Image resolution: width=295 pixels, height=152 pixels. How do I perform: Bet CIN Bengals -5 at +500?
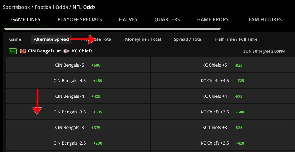[78, 65]
